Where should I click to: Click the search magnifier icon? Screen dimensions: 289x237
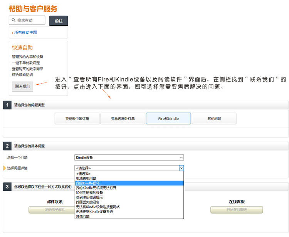(x=13, y=20)
